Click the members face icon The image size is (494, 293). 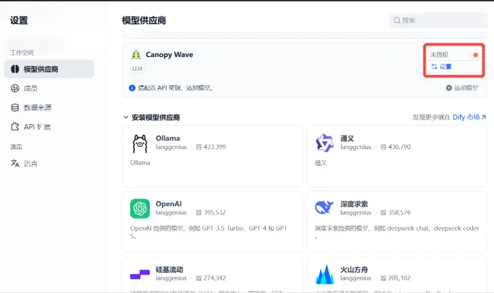[x=15, y=88]
